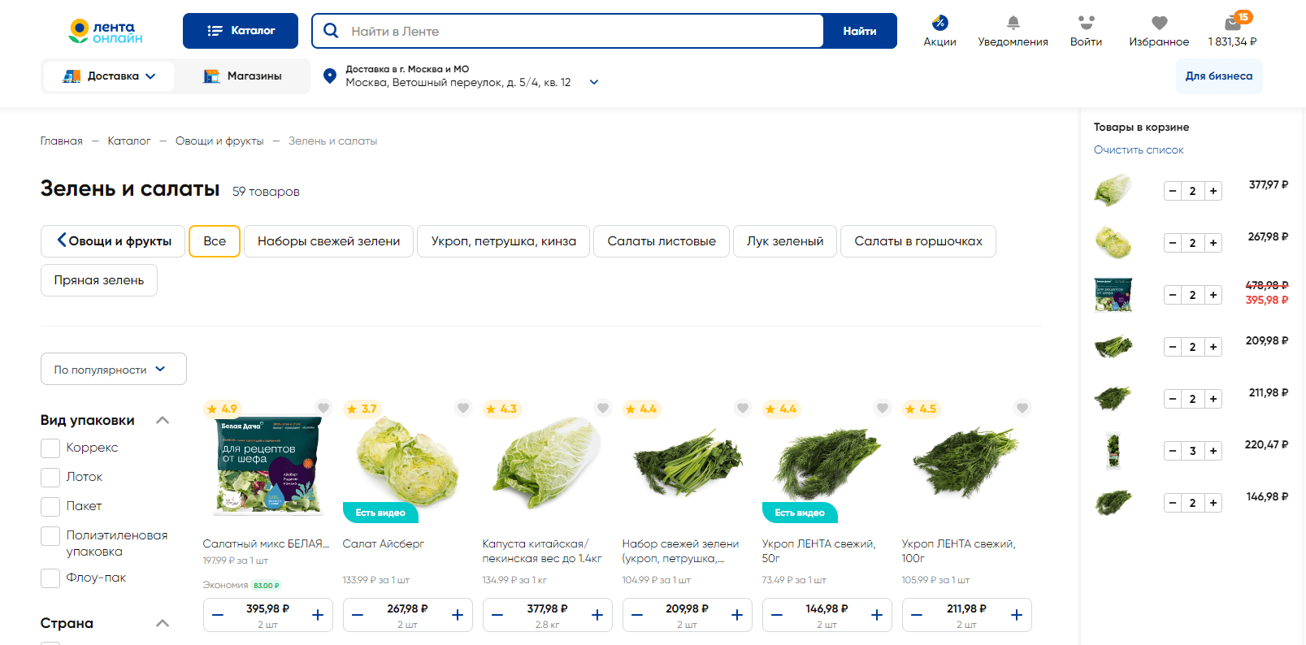Select the Все category tab
1306x645 pixels.
pos(215,241)
